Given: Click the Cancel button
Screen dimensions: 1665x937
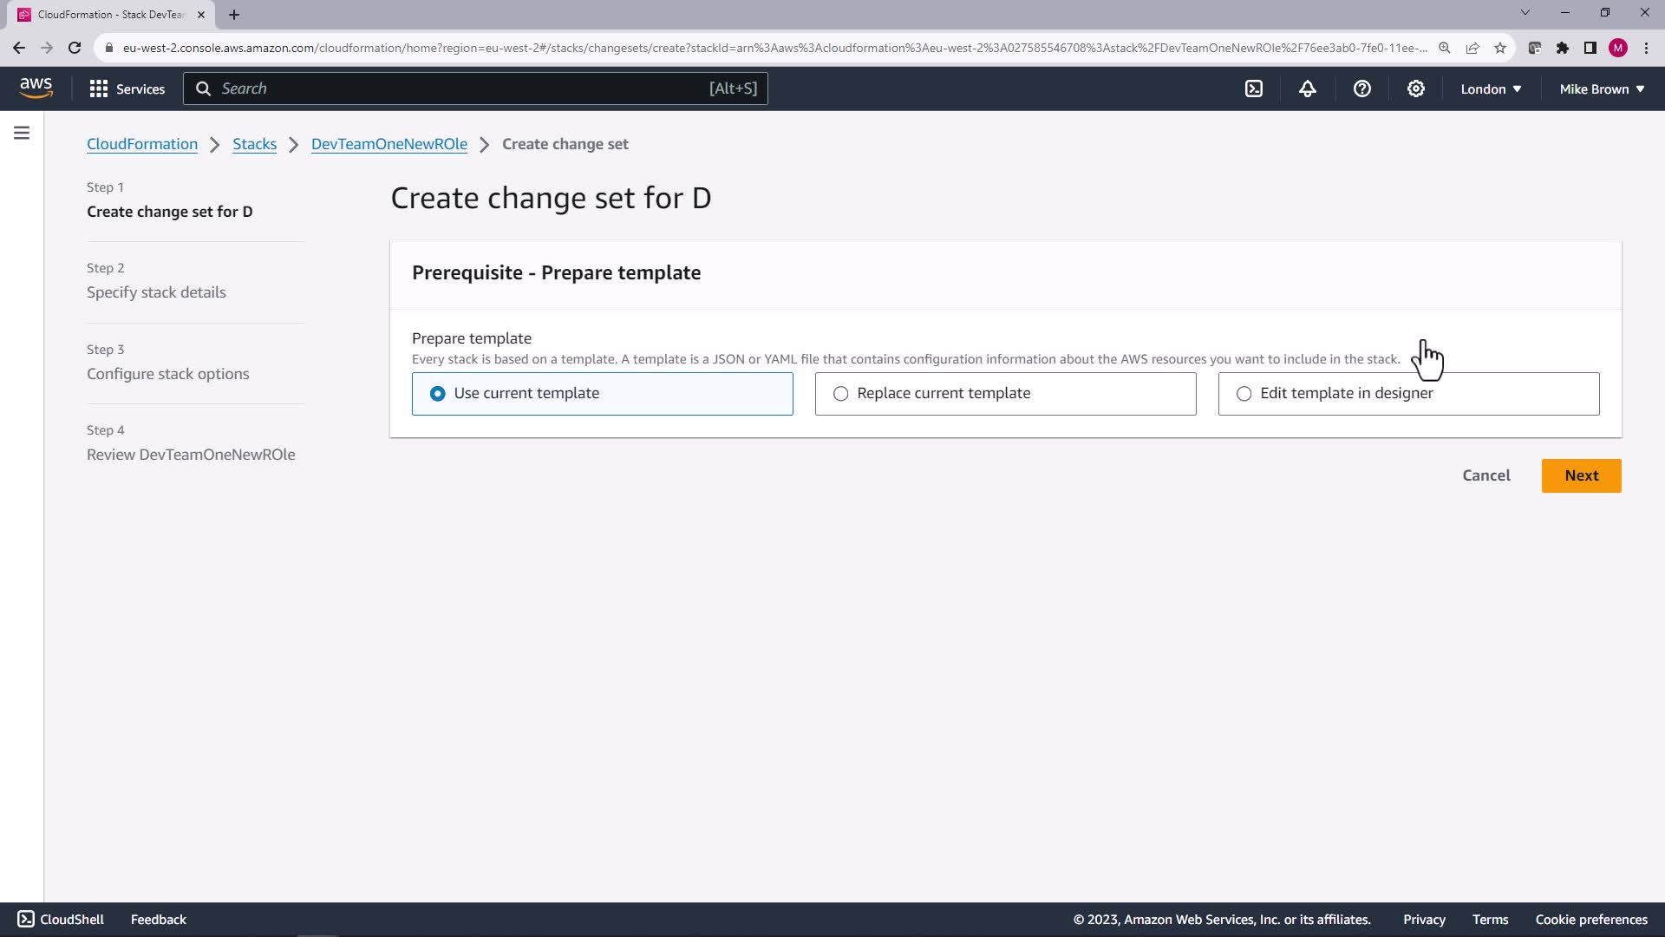Looking at the screenshot, I should tap(1485, 475).
